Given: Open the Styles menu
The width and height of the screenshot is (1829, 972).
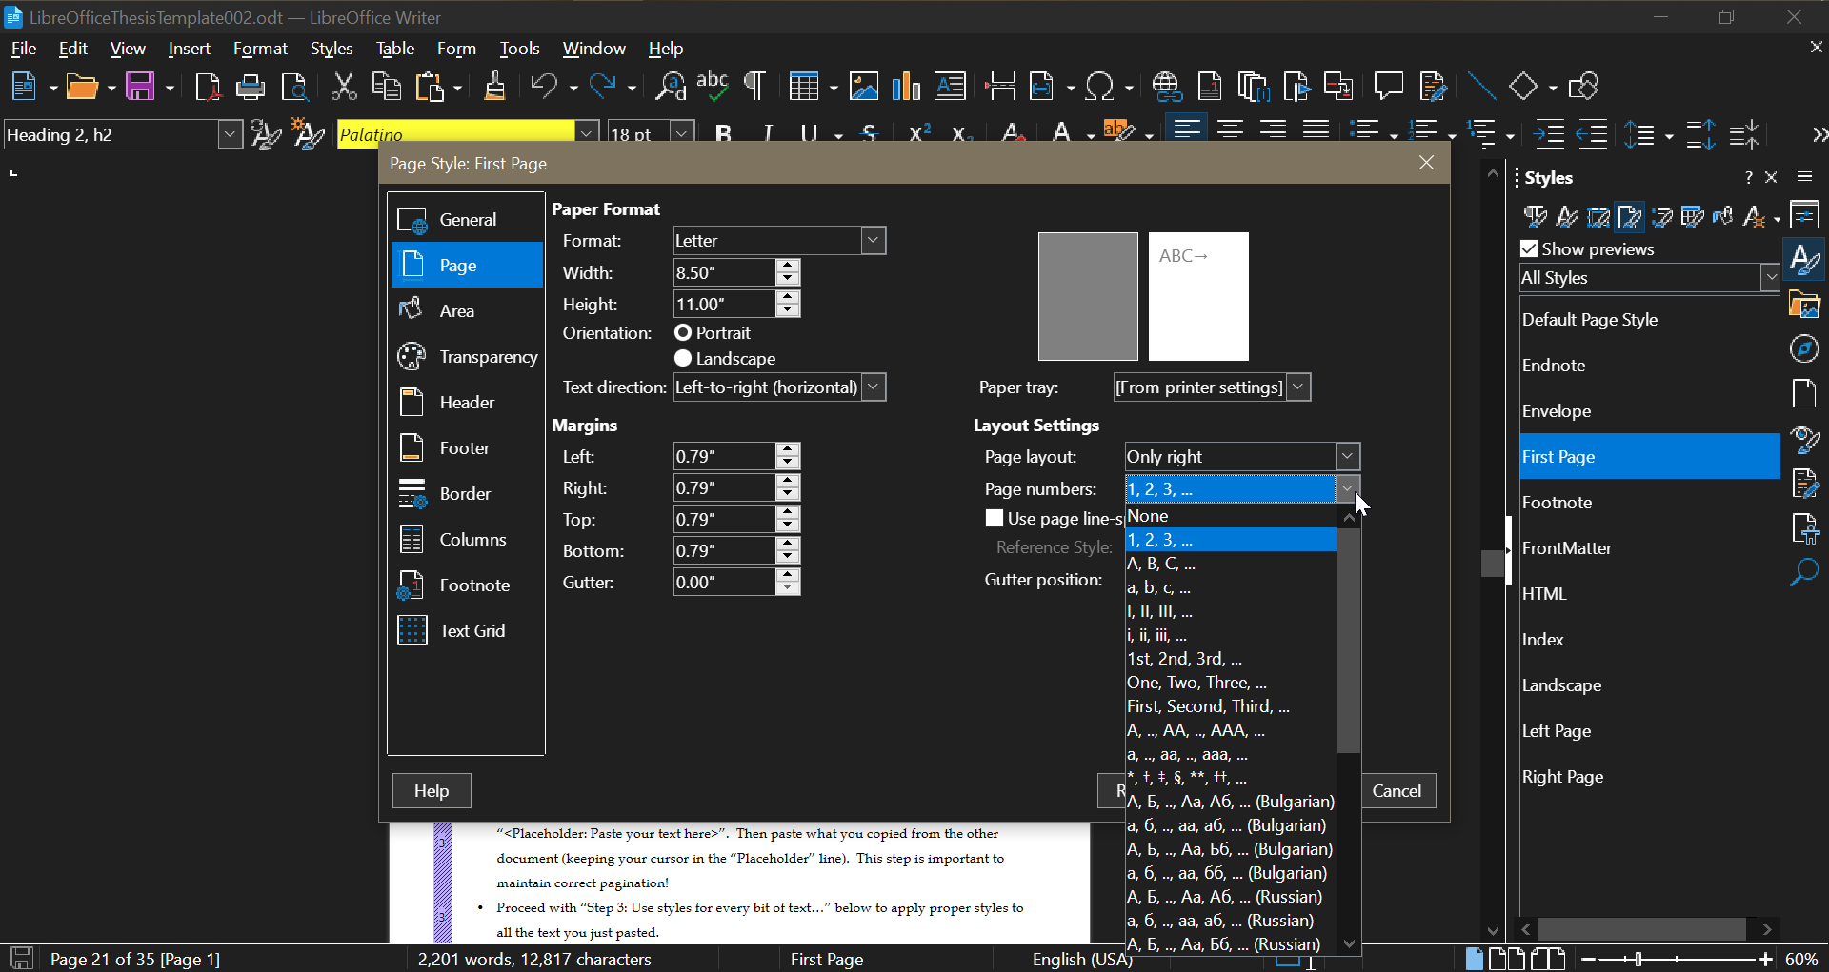Looking at the screenshot, I should click(332, 49).
